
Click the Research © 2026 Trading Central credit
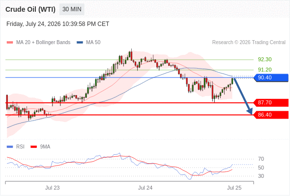pos(249,43)
